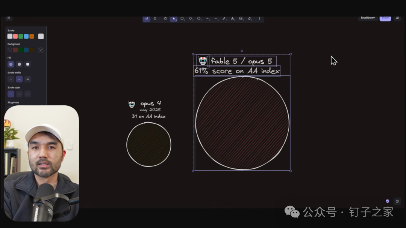Select the 'opus 4' label text
This screenshot has width=406, height=228.
click(151, 103)
